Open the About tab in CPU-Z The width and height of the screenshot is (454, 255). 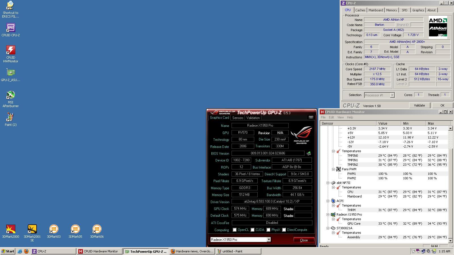click(x=431, y=10)
